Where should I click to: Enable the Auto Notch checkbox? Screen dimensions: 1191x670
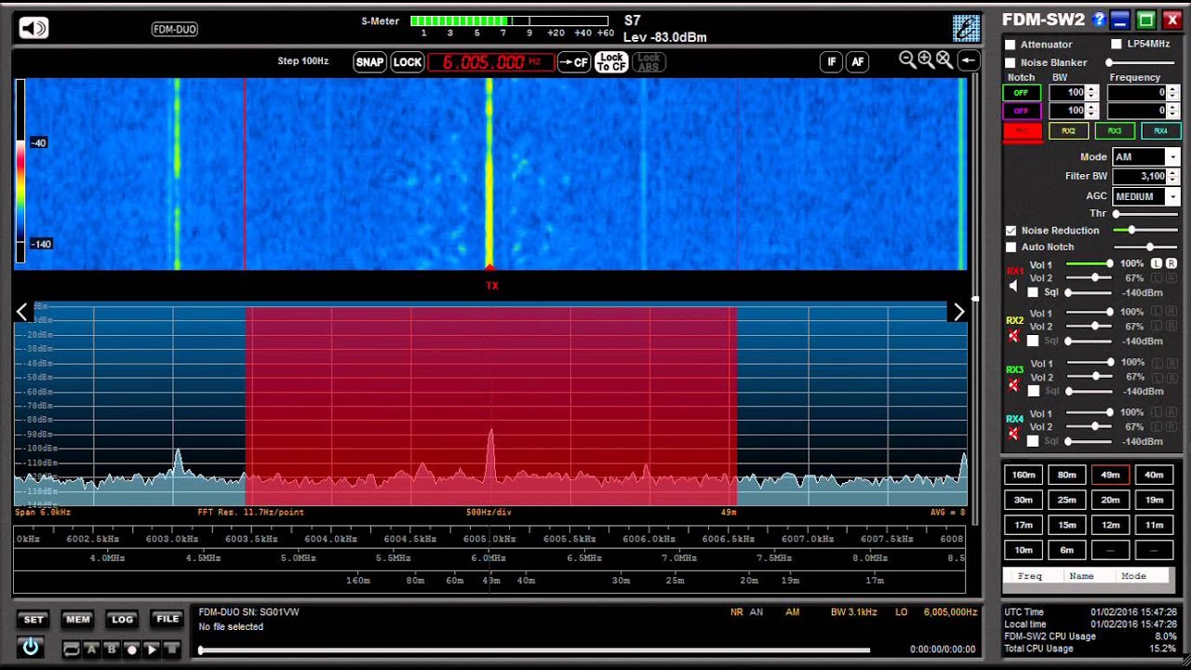[1010, 247]
